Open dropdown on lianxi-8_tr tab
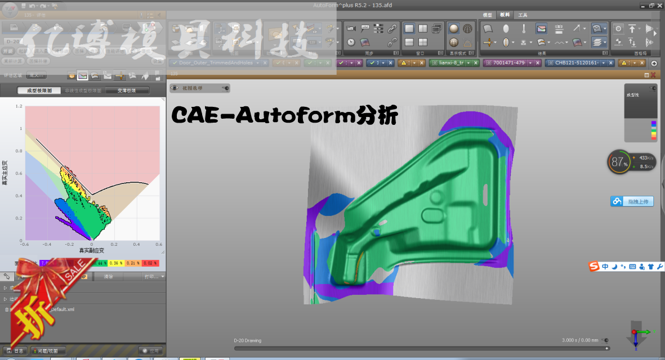Viewport: 665px width, 360px height. pos(468,62)
